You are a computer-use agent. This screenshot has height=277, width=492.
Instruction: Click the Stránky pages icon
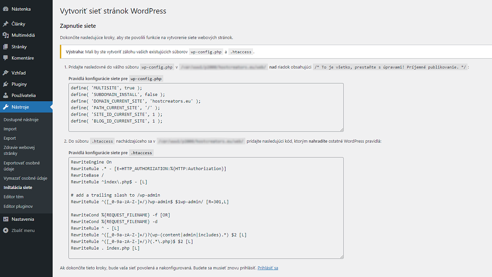pyautogui.click(x=6, y=47)
